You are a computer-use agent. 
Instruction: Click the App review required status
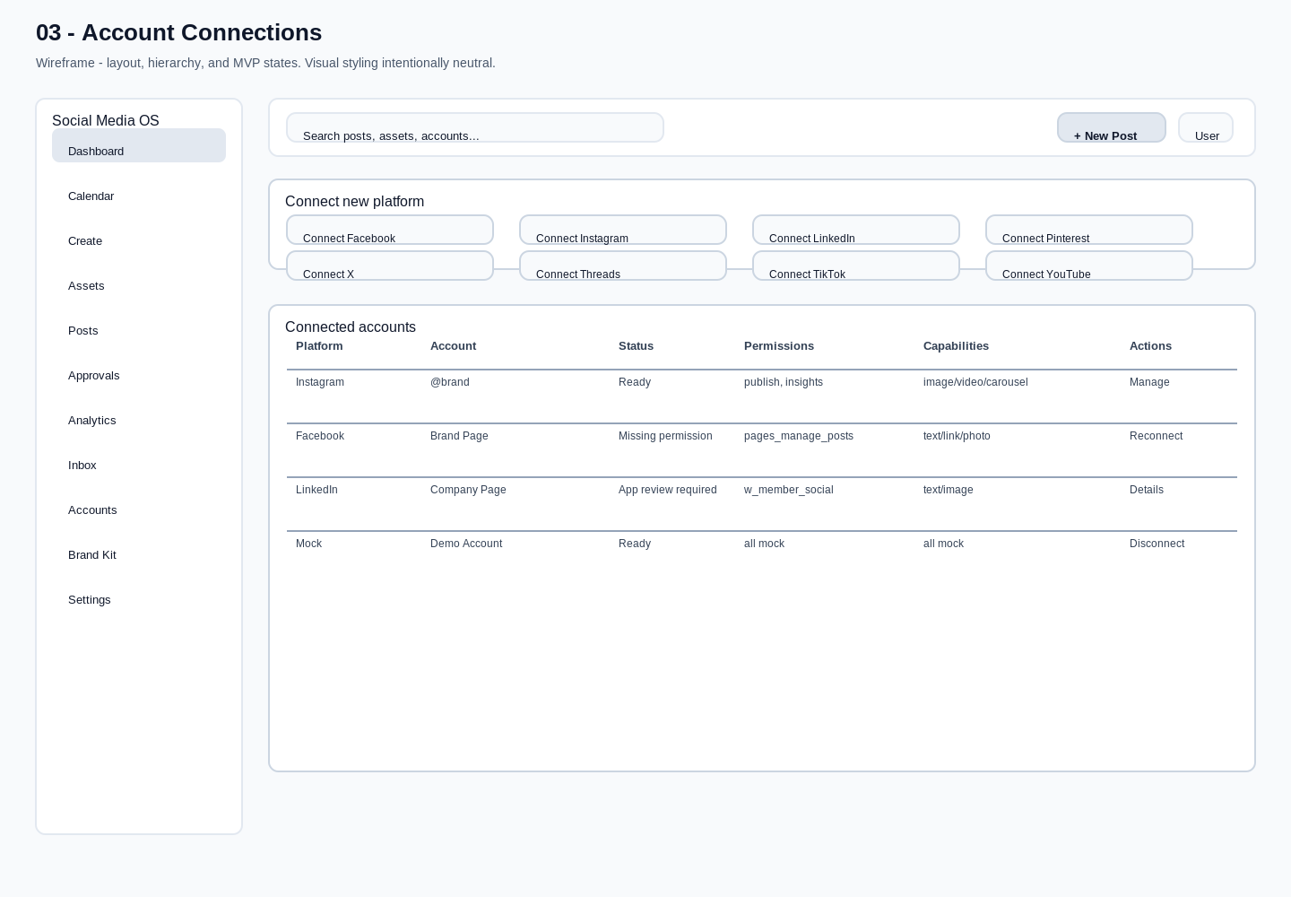coord(668,490)
